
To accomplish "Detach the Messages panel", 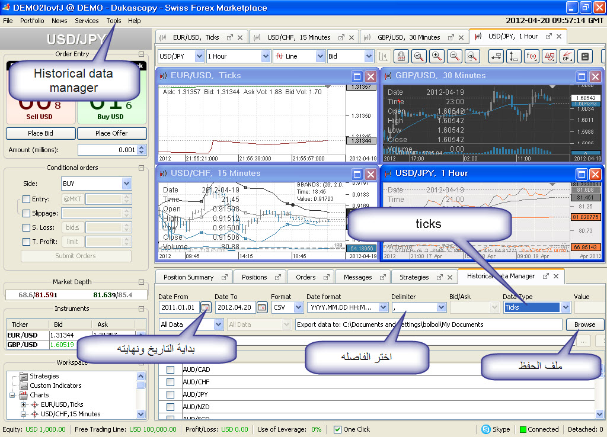I will 383,277.
